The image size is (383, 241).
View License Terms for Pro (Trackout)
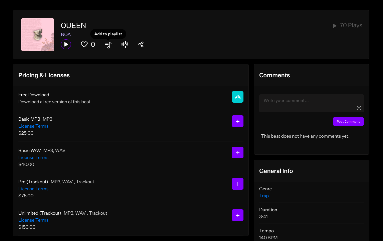click(x=33, y=189)
